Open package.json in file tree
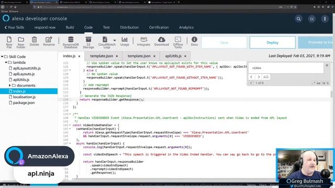 [24, 102]
